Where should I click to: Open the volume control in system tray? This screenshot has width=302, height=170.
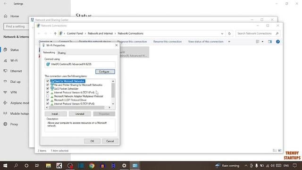click(272, 166)
